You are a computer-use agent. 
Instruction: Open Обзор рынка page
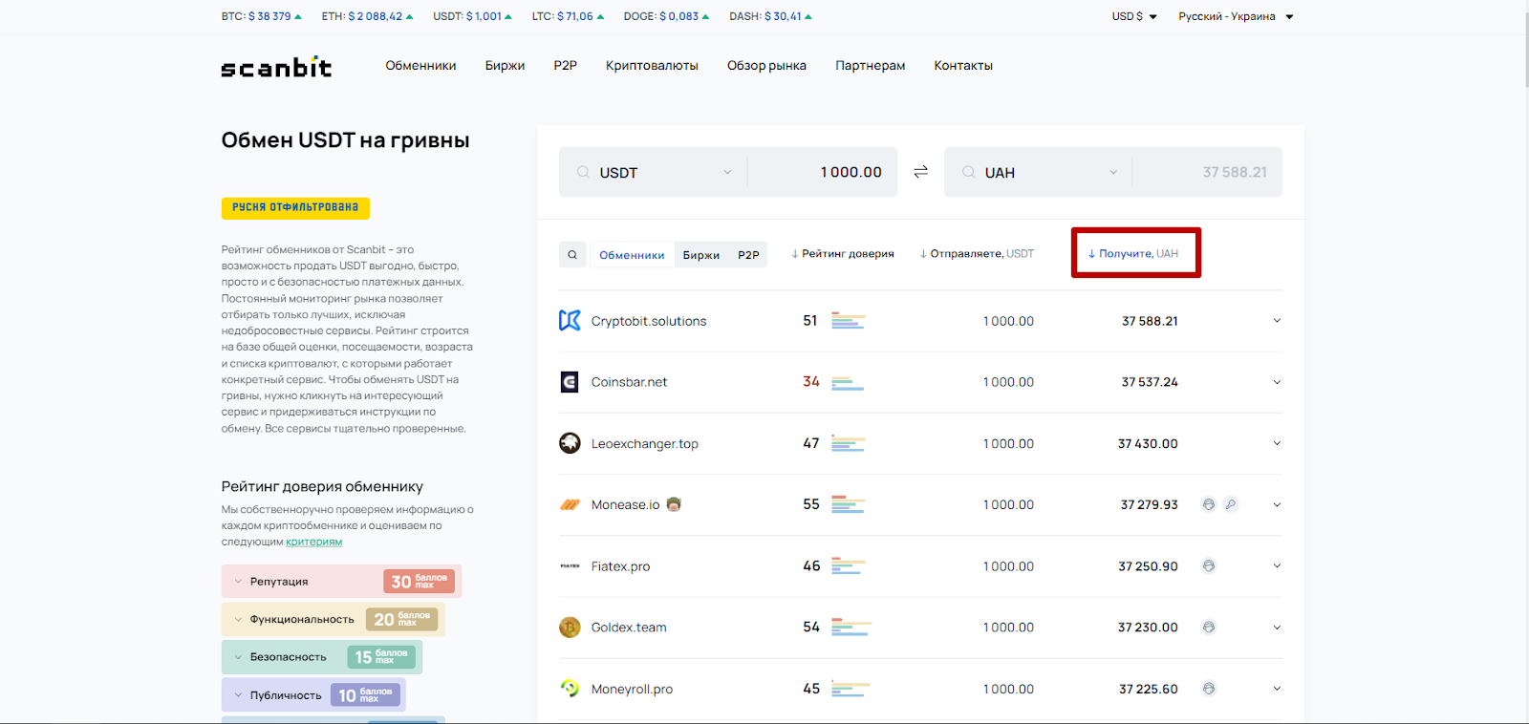(766, 66)
